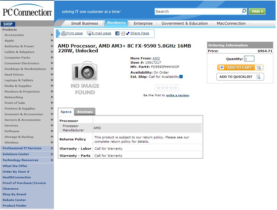
Task: Click the e-mail envelope icon
Action: 89,33
